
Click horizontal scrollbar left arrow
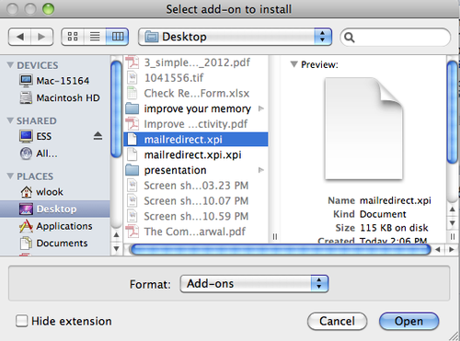pos(438,250)
